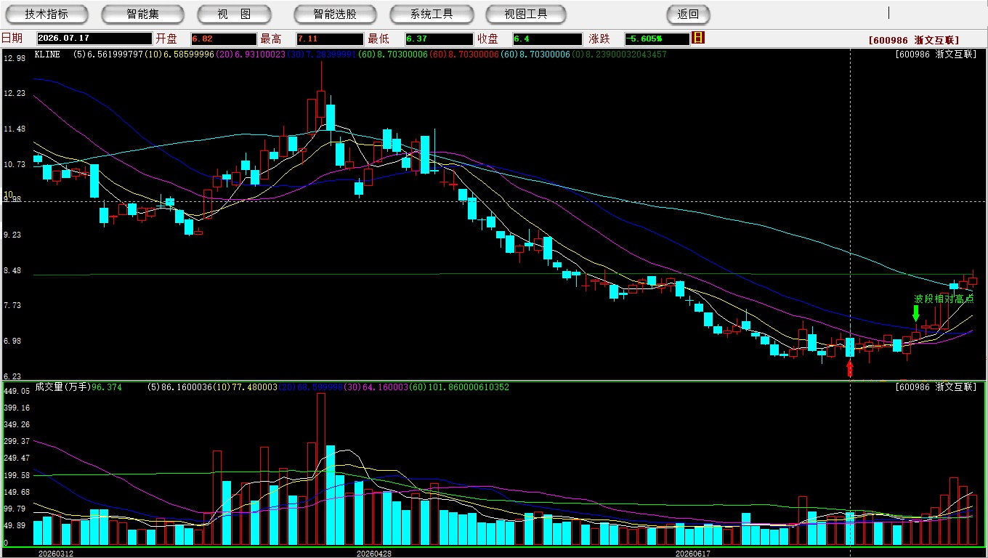Click the 日期 field label
The height and width of the screenshot is (558, 988).
tap(12, 39)
